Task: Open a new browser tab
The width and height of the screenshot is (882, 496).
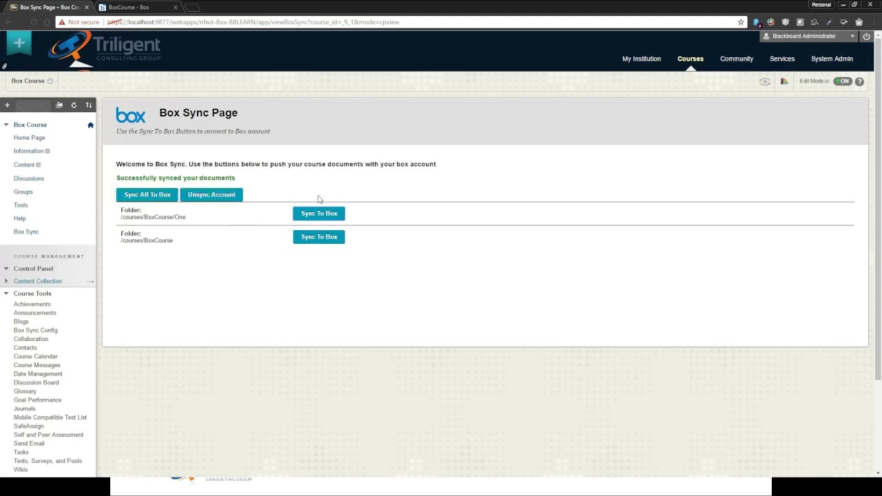Action: [x=194, y=8]
